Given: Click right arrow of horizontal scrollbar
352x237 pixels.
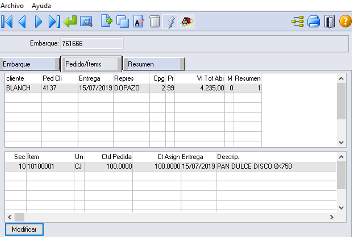Looking at the screenshot, I should (x=332, y=217).
